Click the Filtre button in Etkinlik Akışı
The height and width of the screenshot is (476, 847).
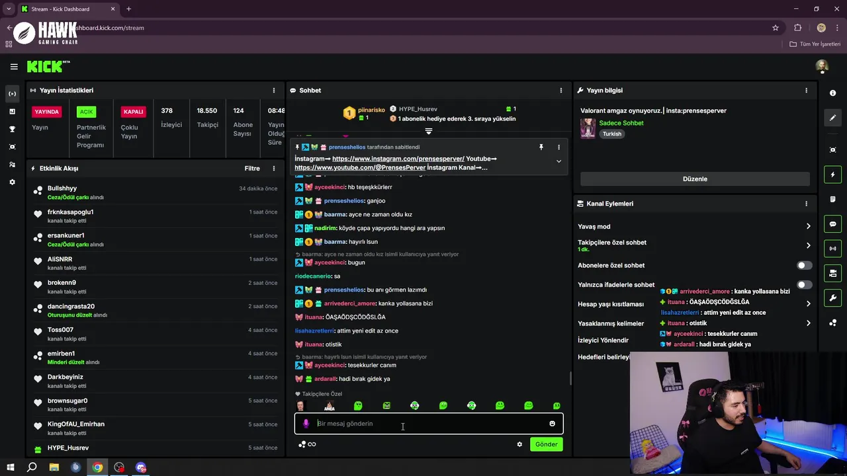tap(252, 169)
